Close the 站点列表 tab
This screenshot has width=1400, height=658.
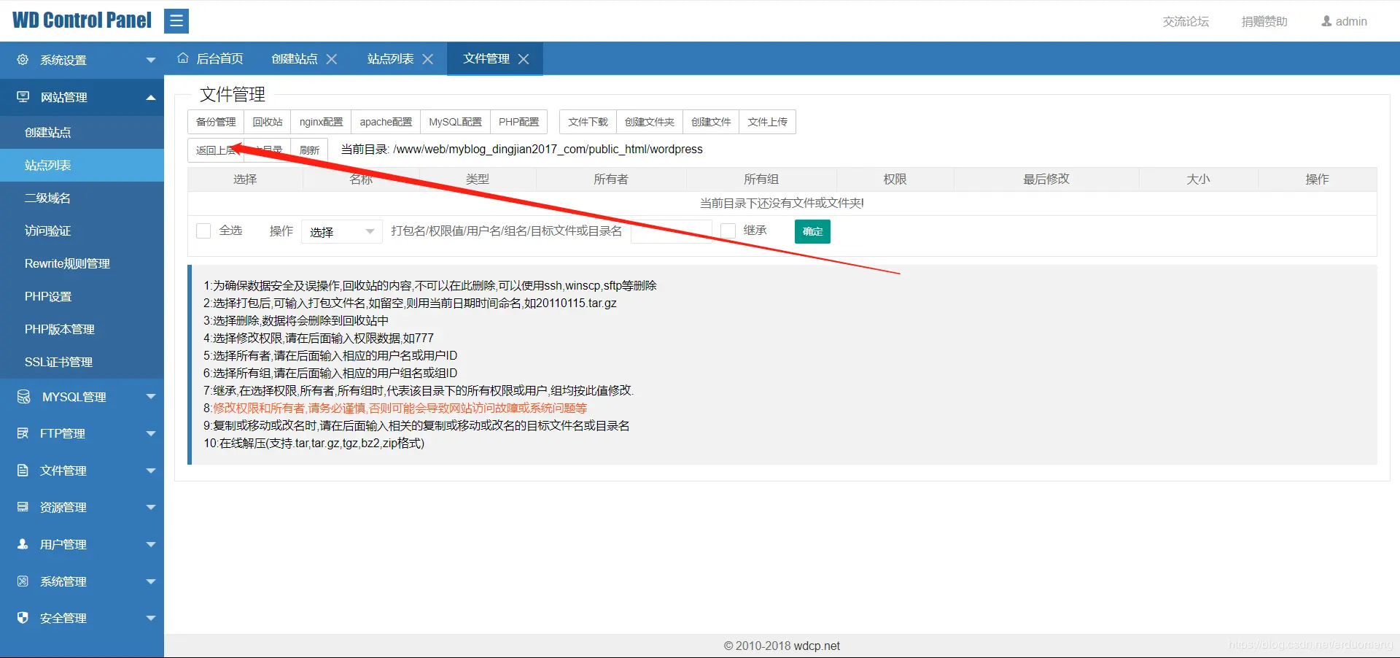[x=428, y=59]
